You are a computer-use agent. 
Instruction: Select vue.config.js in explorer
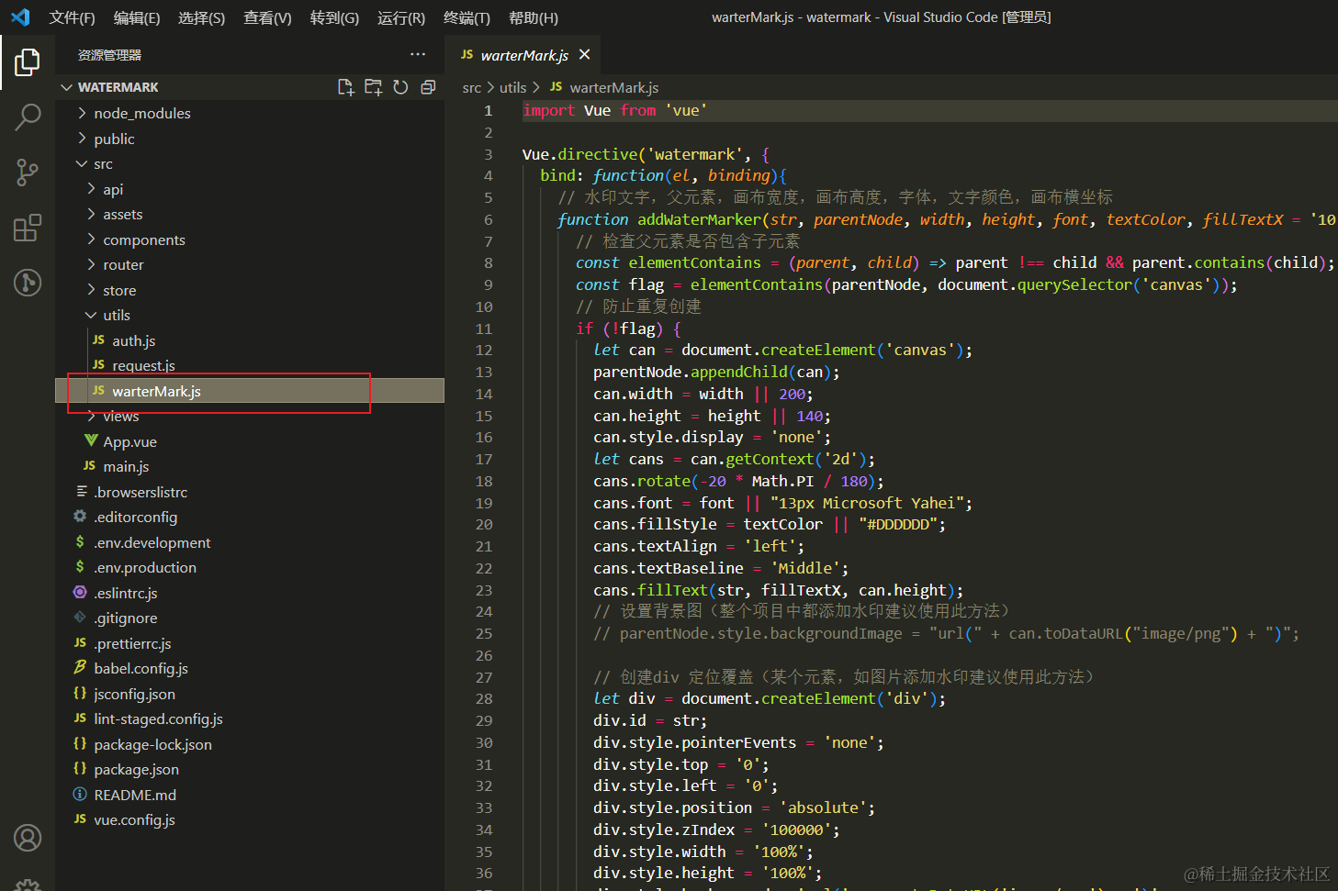pyautogui.click(x=134, y=820)
